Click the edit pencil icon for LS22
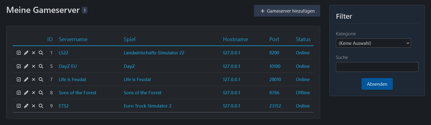Image resolution: width=431 pixels, height=125 pixels. (26, 53)
